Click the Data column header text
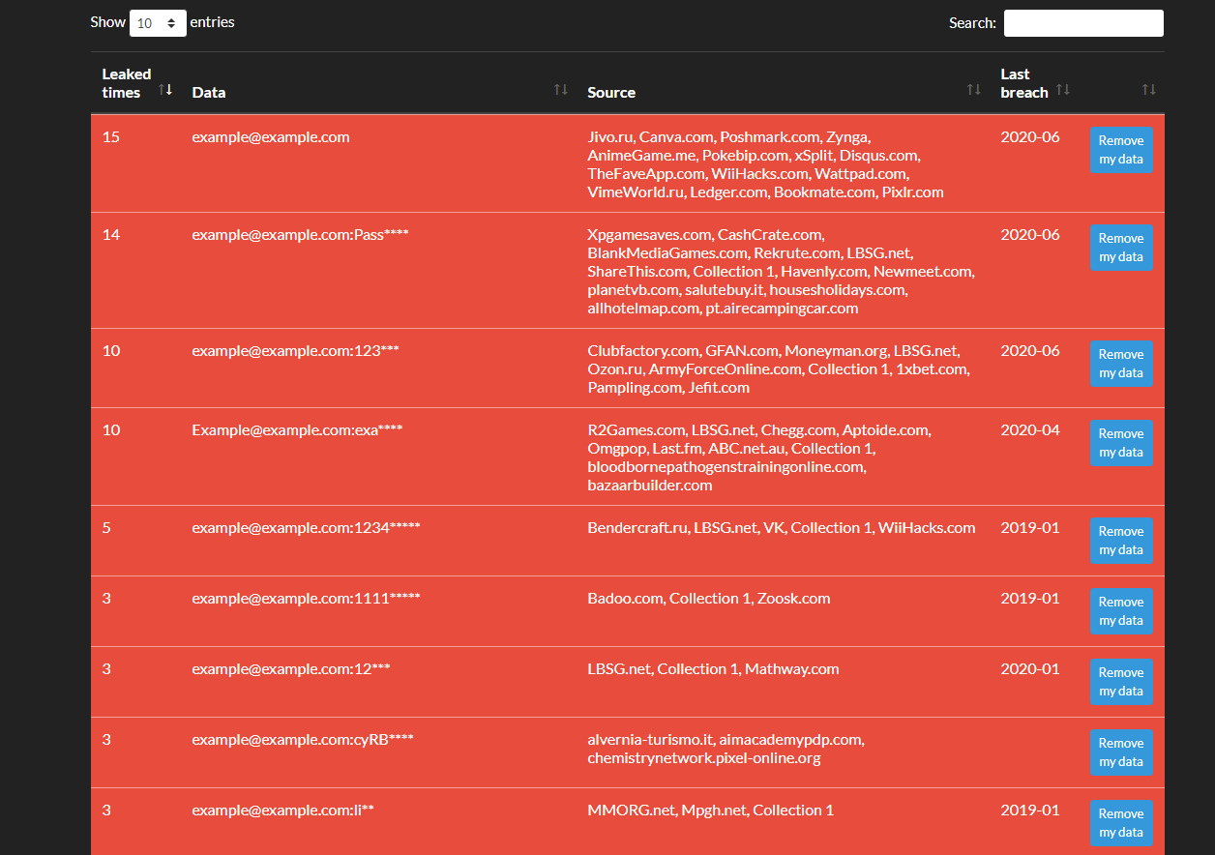Image resolution: width=1215 pixels, height=855 pixels. coord(209,93)
